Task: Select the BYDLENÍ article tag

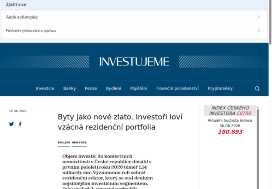Action: 64,142
